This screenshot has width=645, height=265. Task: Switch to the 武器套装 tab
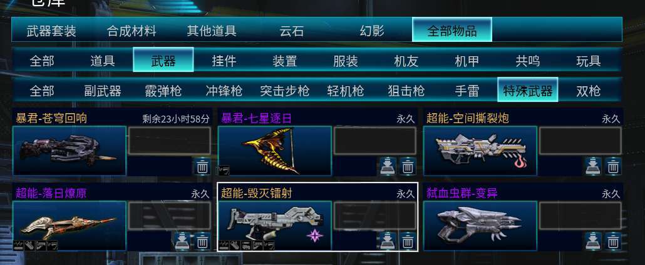coord(51,31)
